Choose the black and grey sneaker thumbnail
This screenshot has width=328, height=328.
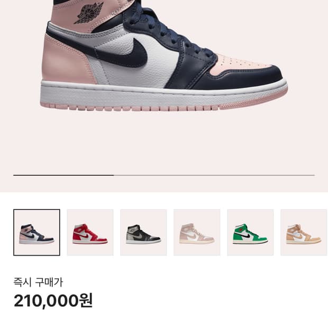click(x=143, y=232)
